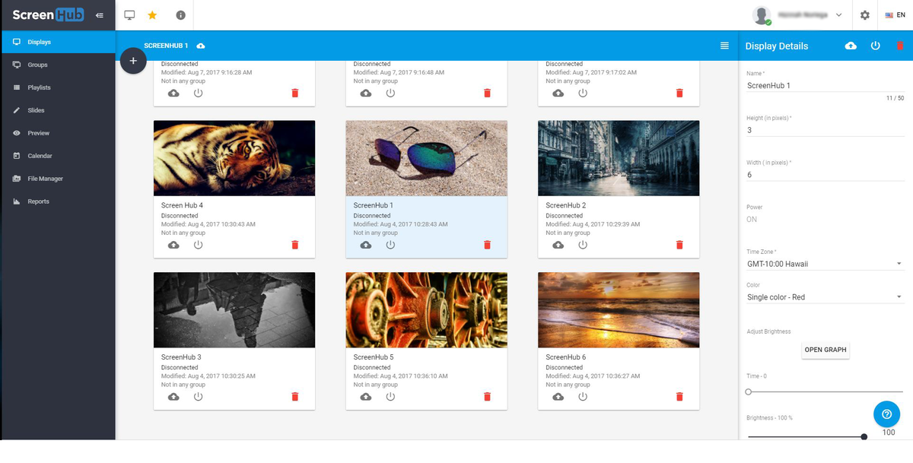Open File Manager in the sidebar

point(58,179)
